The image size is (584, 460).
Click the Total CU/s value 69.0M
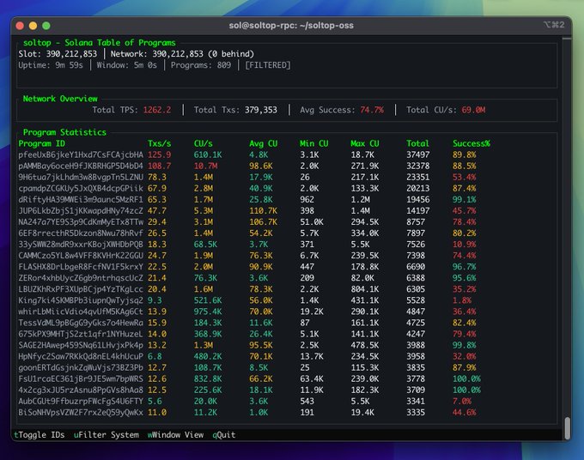473,110
